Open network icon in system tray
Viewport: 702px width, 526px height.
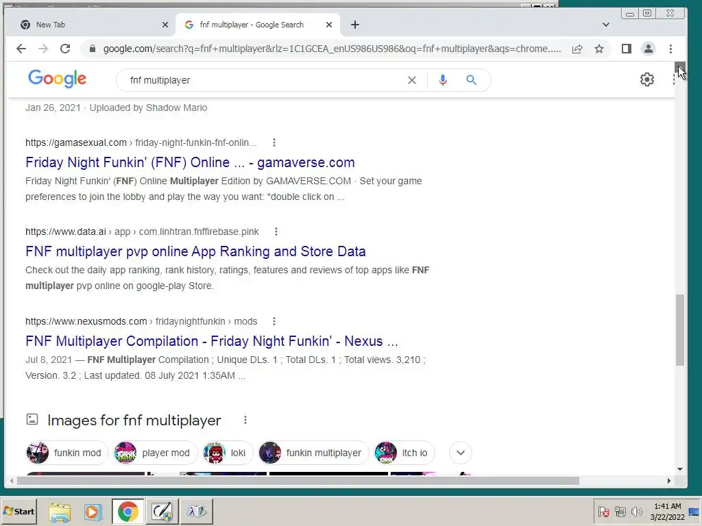click(x=620, y=511)
